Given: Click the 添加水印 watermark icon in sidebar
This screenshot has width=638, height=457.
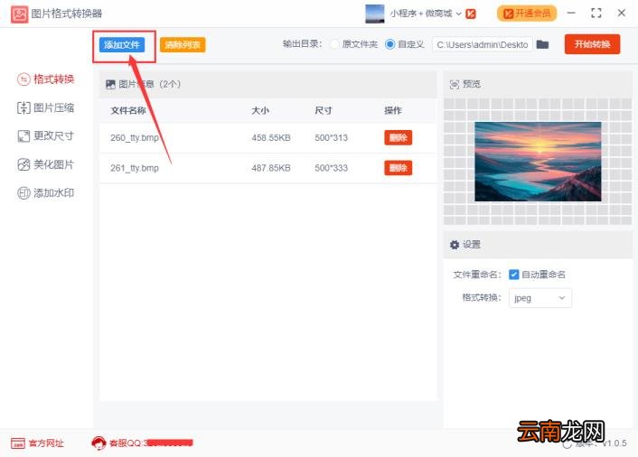Looking at the screenshot, I should click(23, 192).
